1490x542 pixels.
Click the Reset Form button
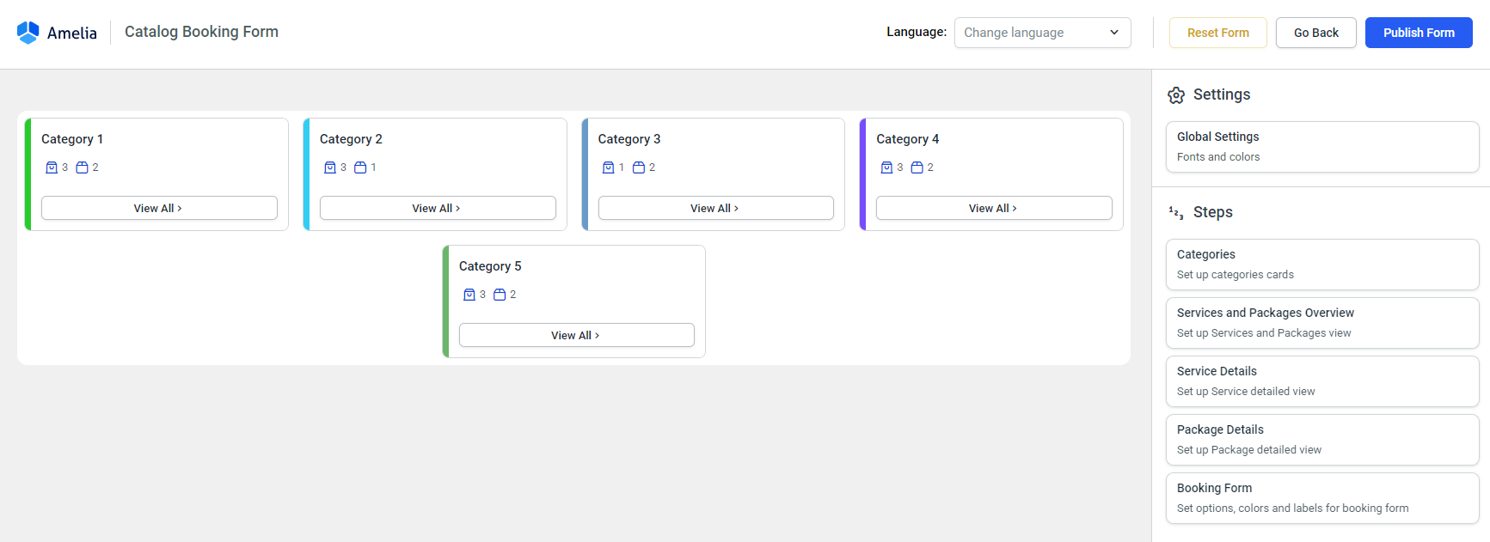click(1217, 33)
